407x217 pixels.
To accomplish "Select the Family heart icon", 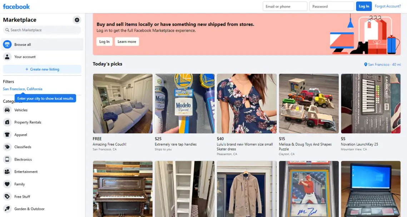I will 7,184.
